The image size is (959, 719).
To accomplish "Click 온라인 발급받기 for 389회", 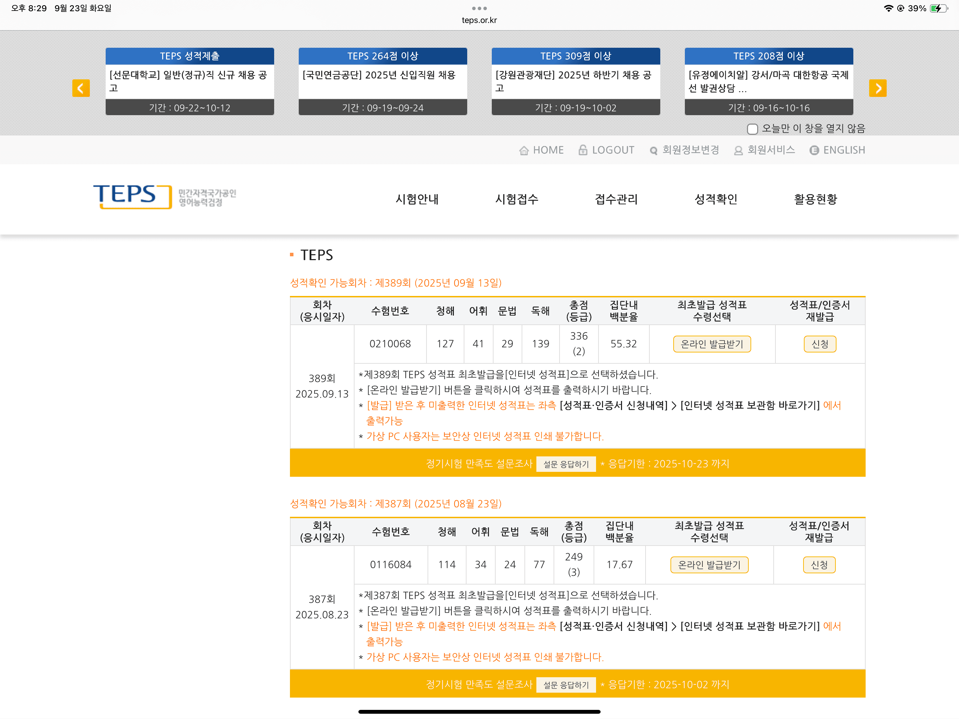I will [712, 344].
